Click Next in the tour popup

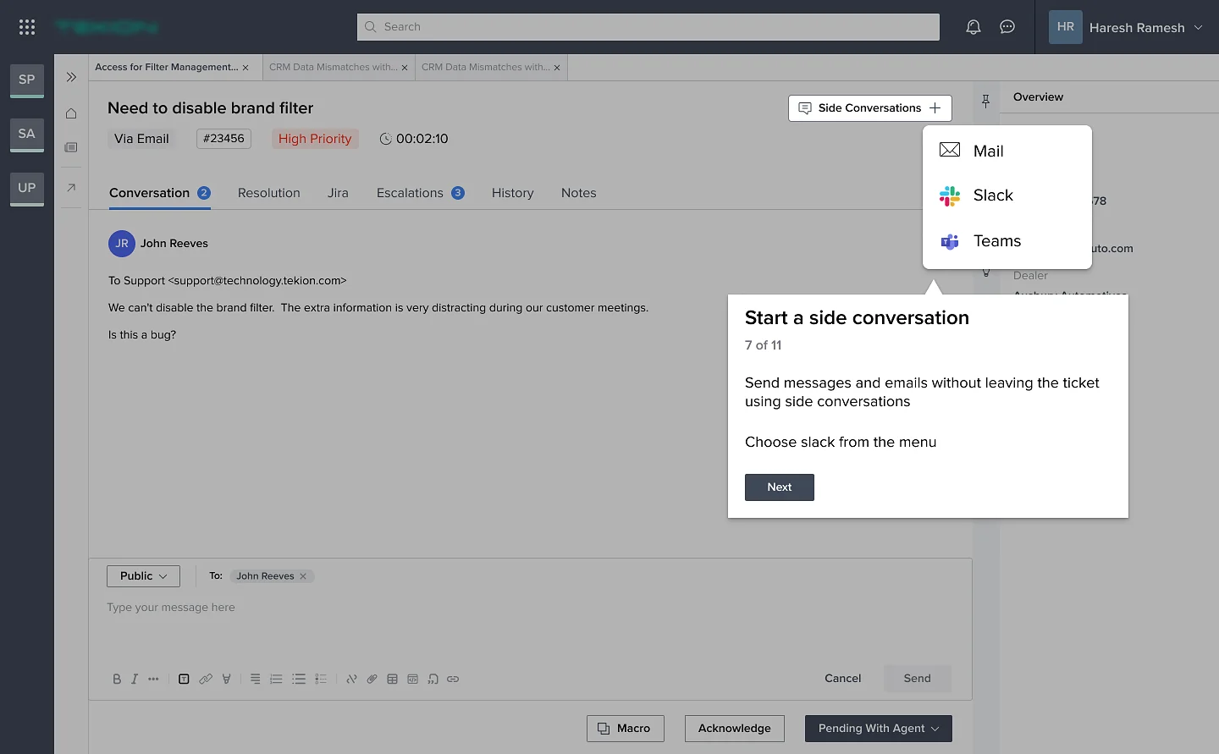coord(780,487)
